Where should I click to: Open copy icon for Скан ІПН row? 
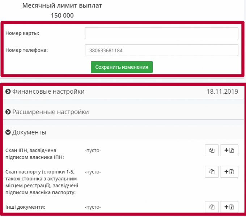(x=212, y=150)
